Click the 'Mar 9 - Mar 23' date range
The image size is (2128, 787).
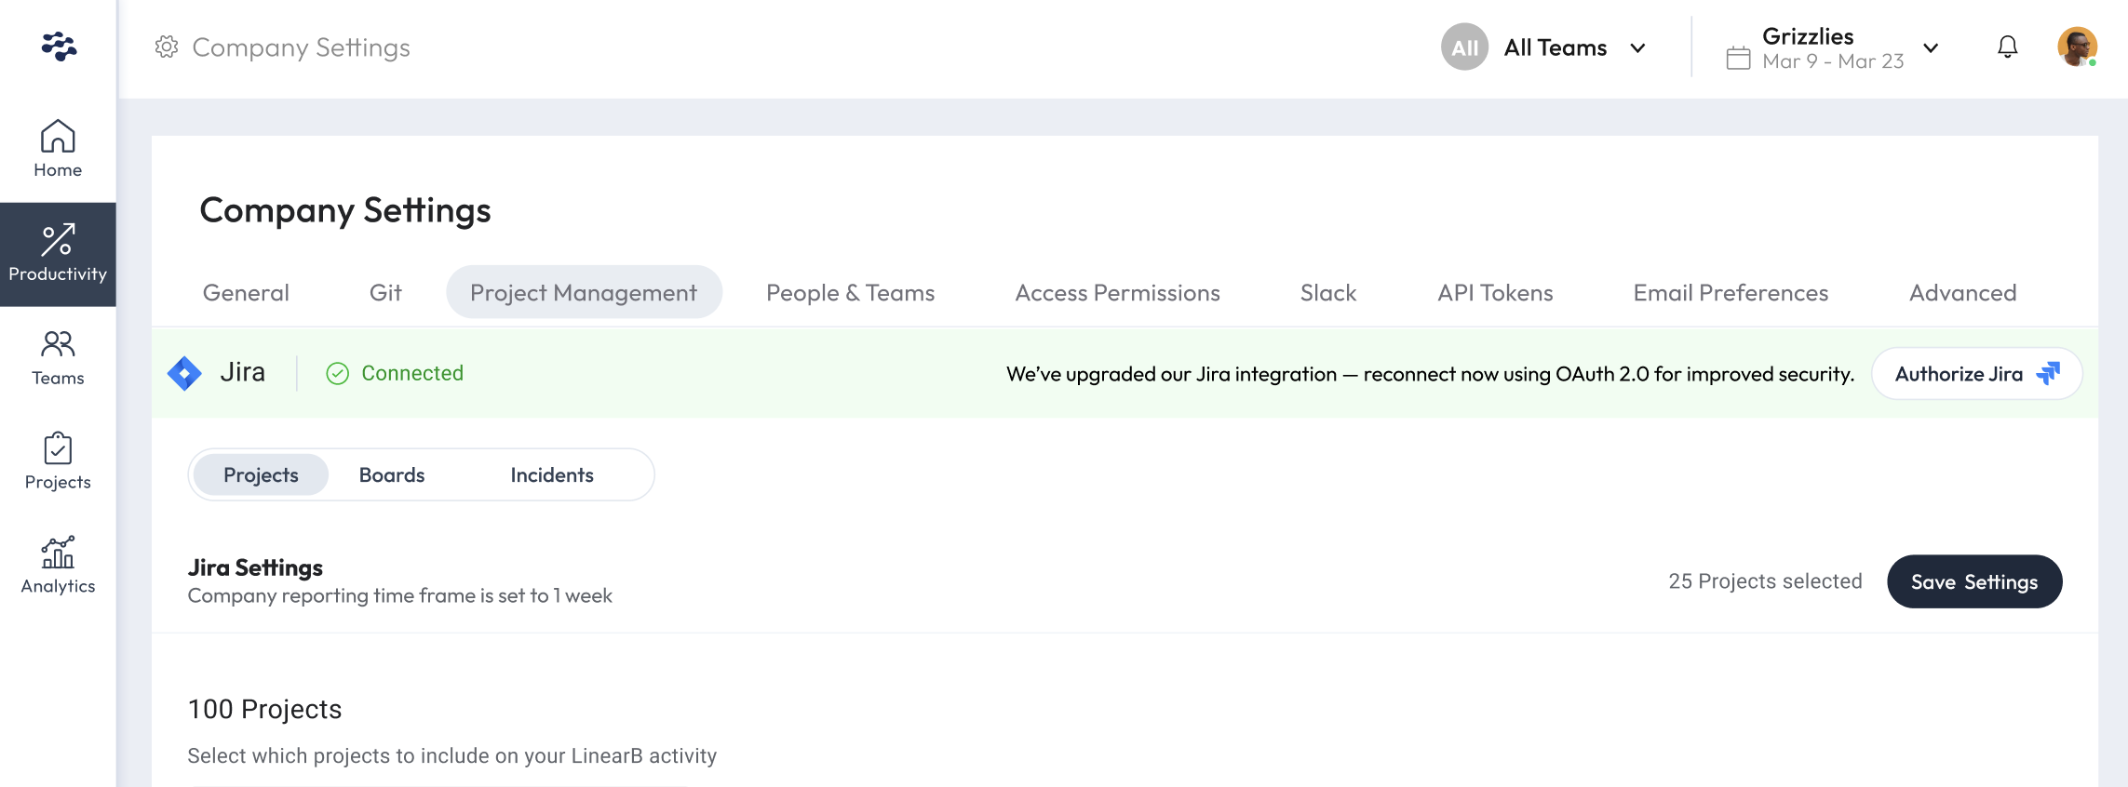[x=1833, y=61]
